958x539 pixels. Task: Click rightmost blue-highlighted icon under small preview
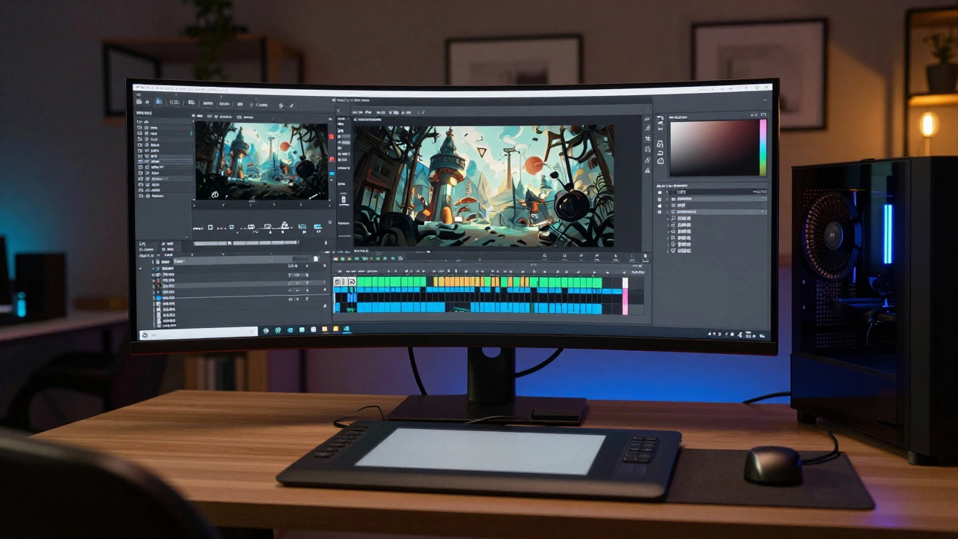(317, 226)
